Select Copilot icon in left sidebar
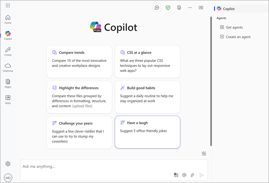 point(8,35)
